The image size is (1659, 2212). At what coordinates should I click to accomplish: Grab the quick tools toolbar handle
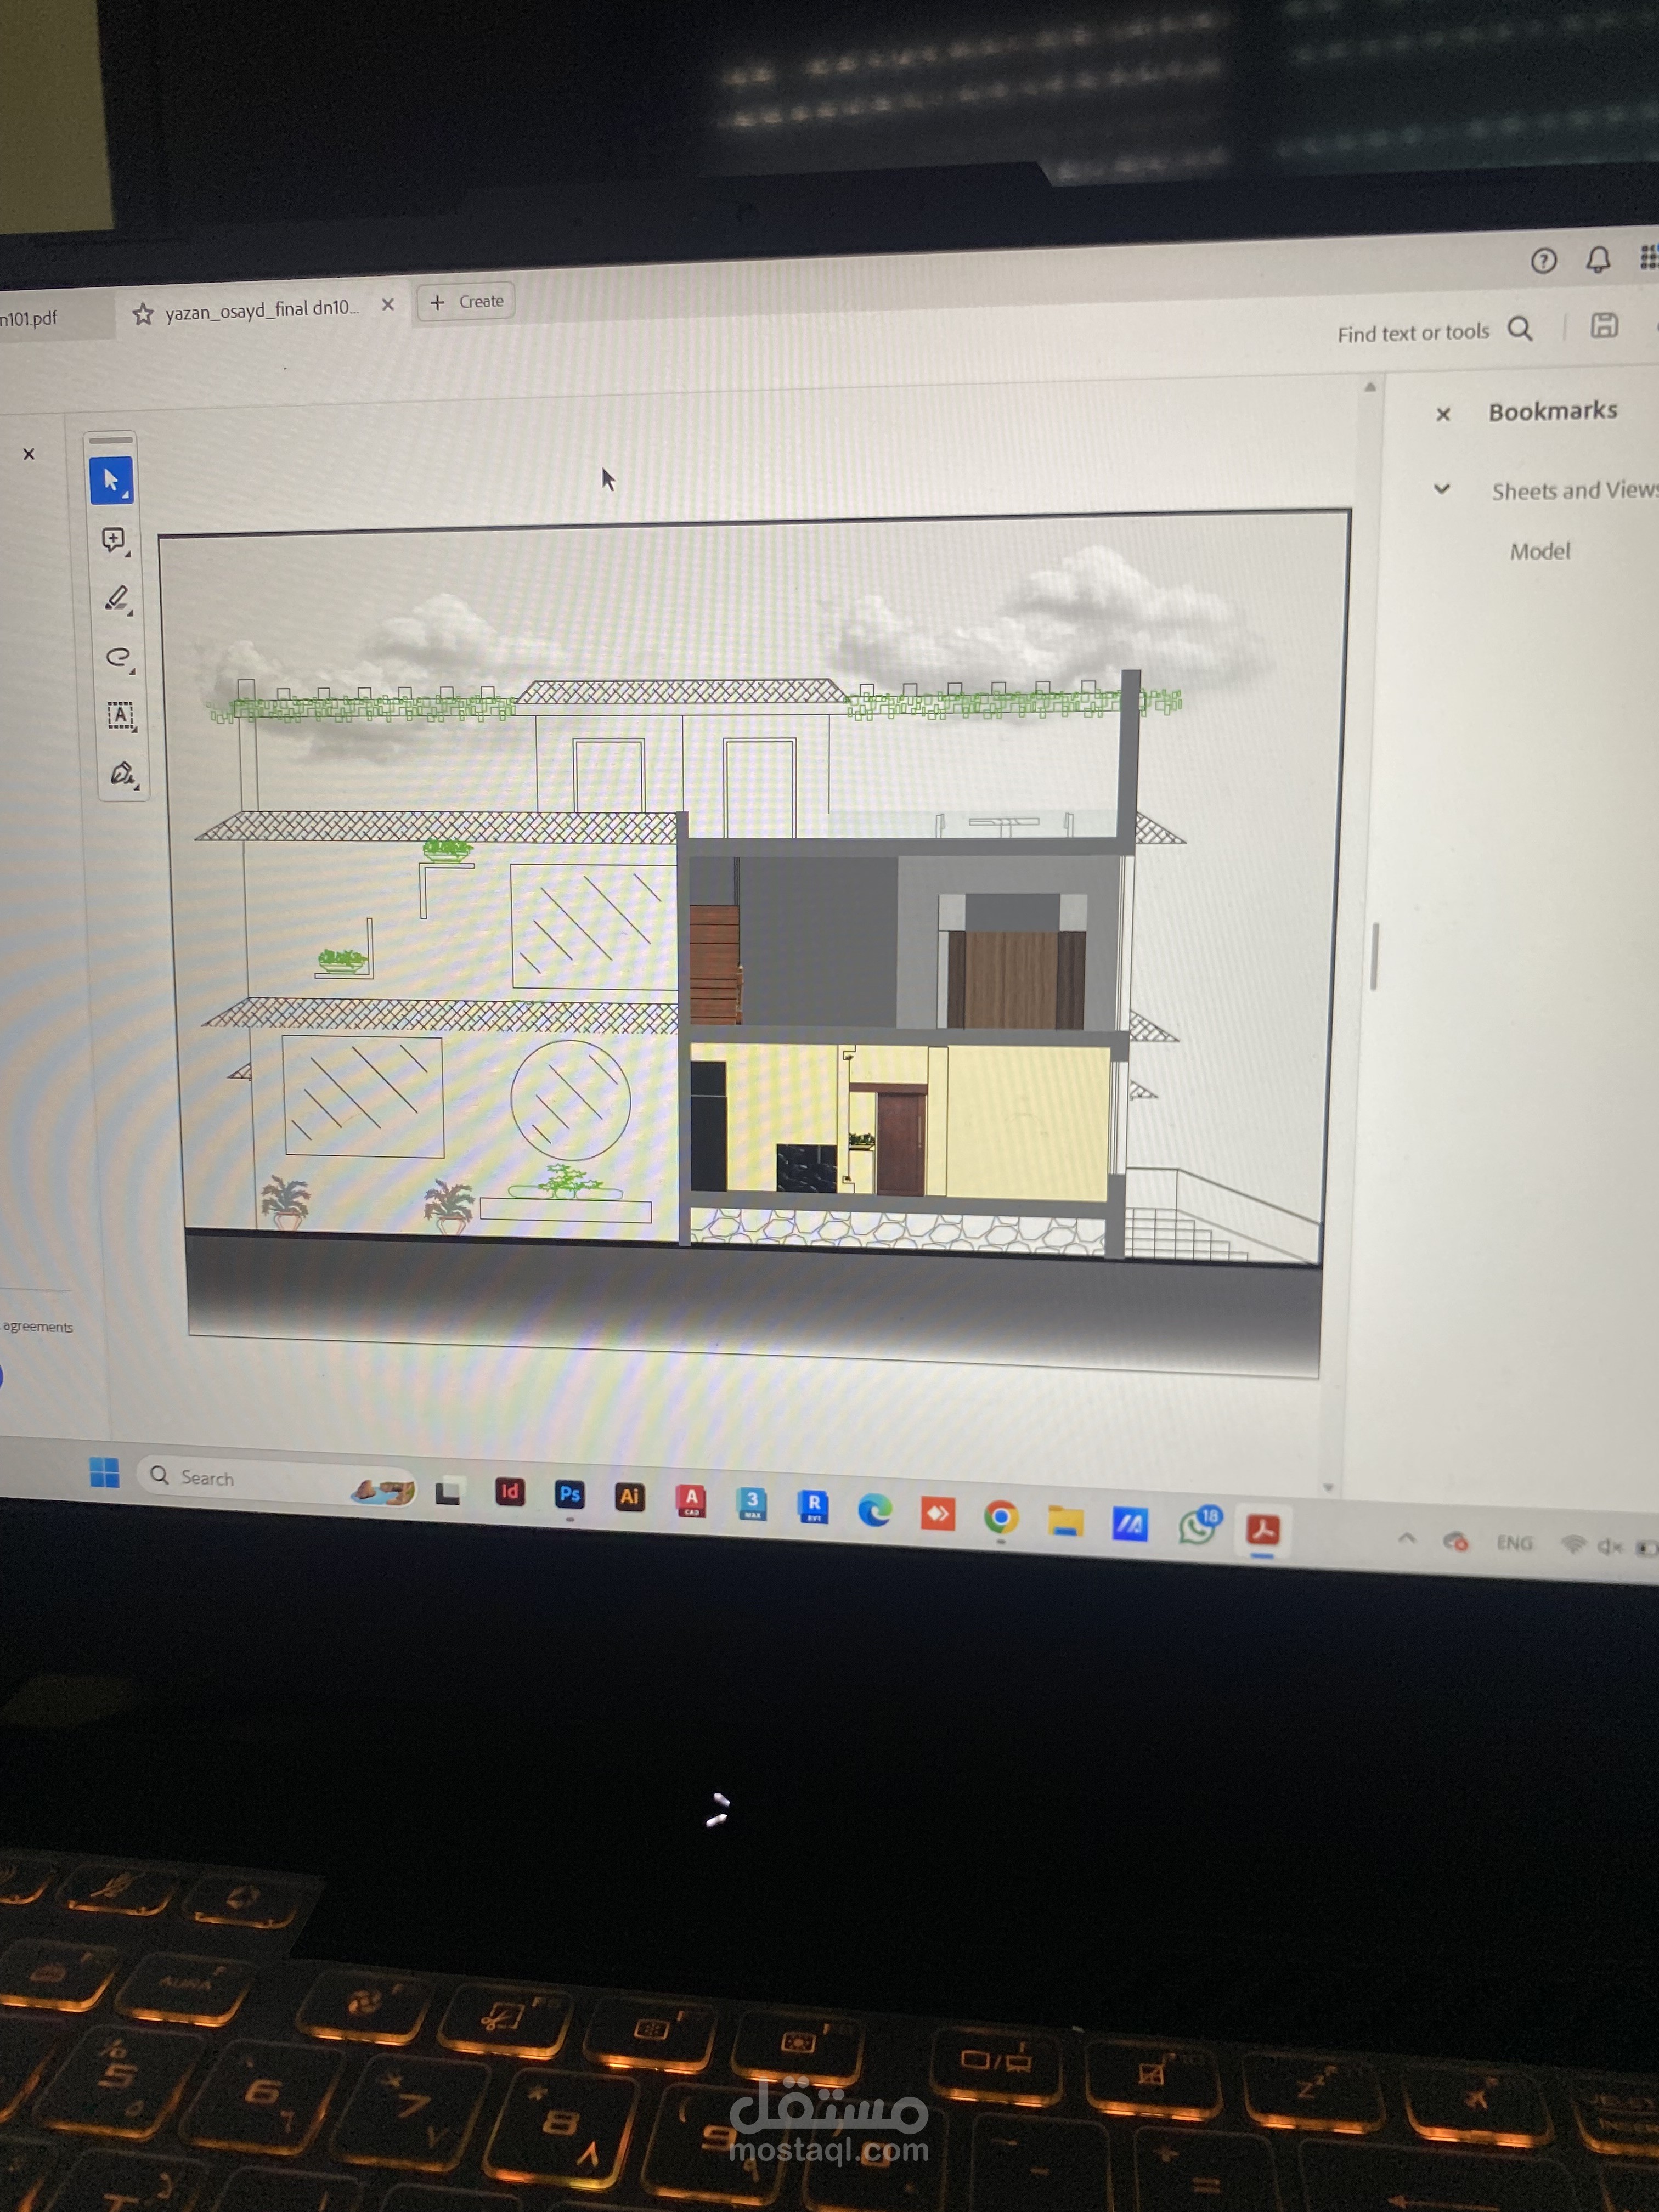111,440
